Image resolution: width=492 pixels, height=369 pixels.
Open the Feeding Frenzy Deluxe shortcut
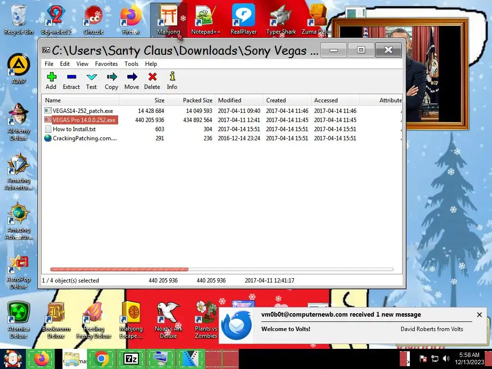tap(94, 320)
